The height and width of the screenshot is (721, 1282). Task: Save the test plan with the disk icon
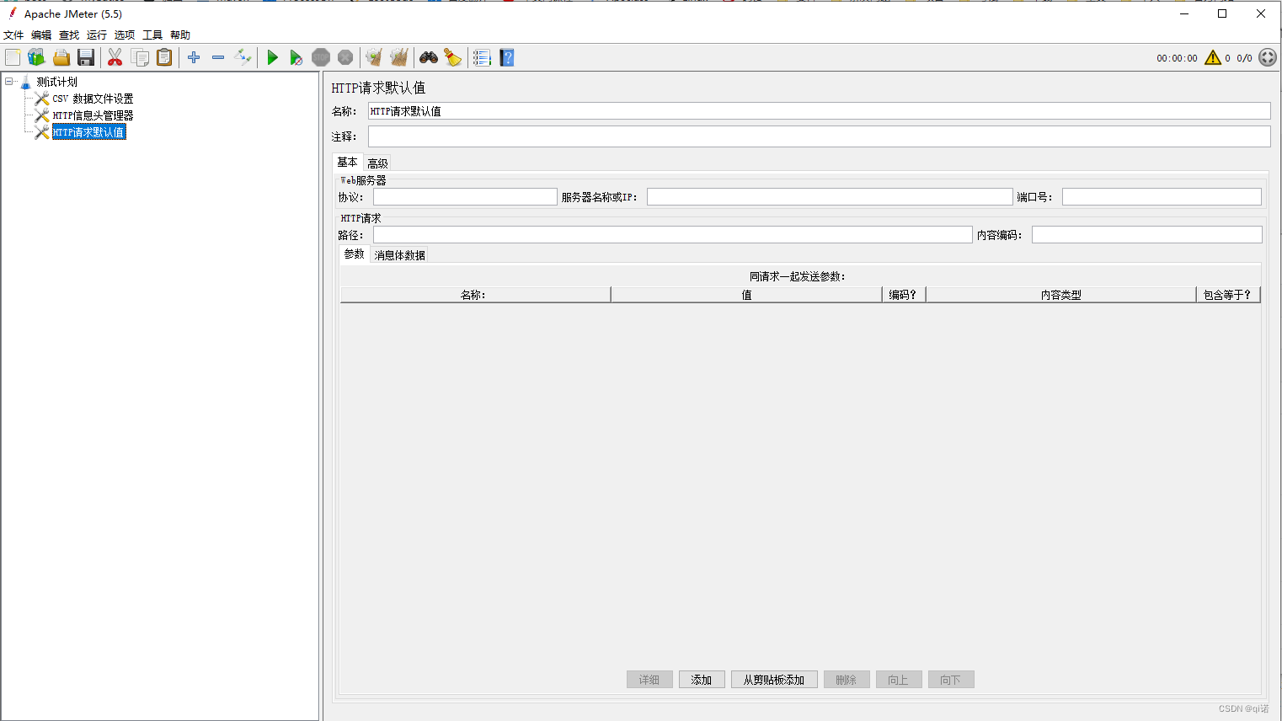[x=86, y=57]
